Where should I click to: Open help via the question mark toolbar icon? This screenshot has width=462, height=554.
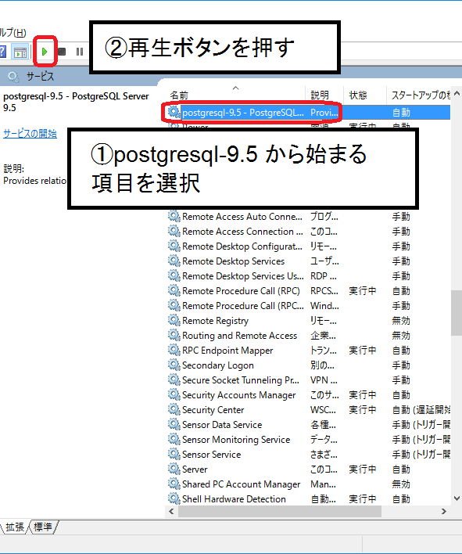pos(2,52)
